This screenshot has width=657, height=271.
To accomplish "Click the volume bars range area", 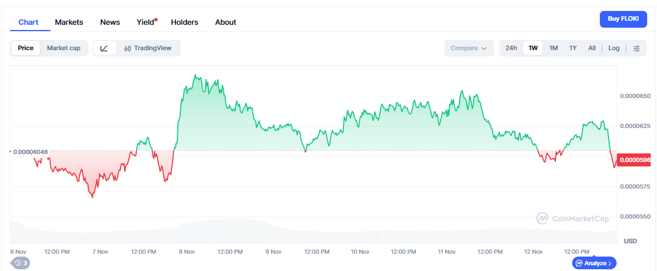I will [312, 232].
